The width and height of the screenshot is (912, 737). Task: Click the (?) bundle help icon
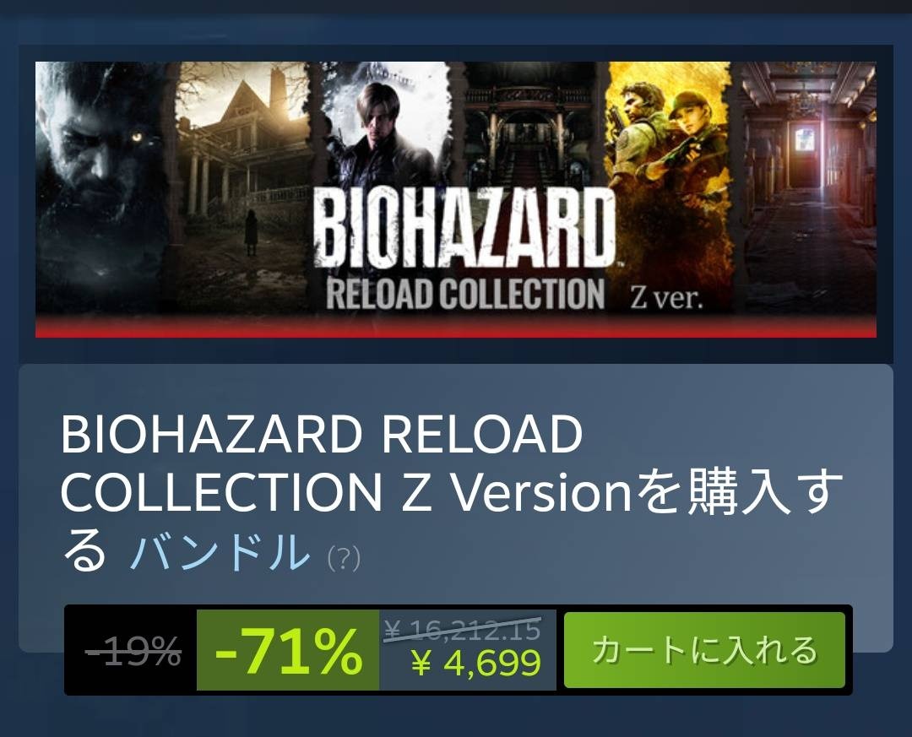point(344,558)
